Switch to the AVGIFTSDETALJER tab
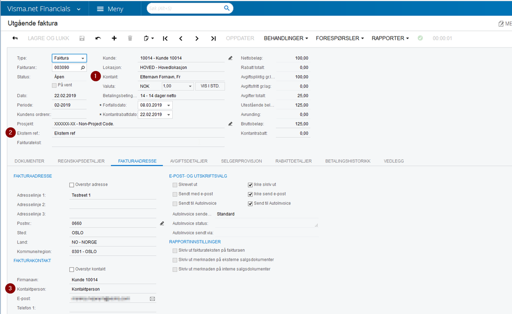 189,161
